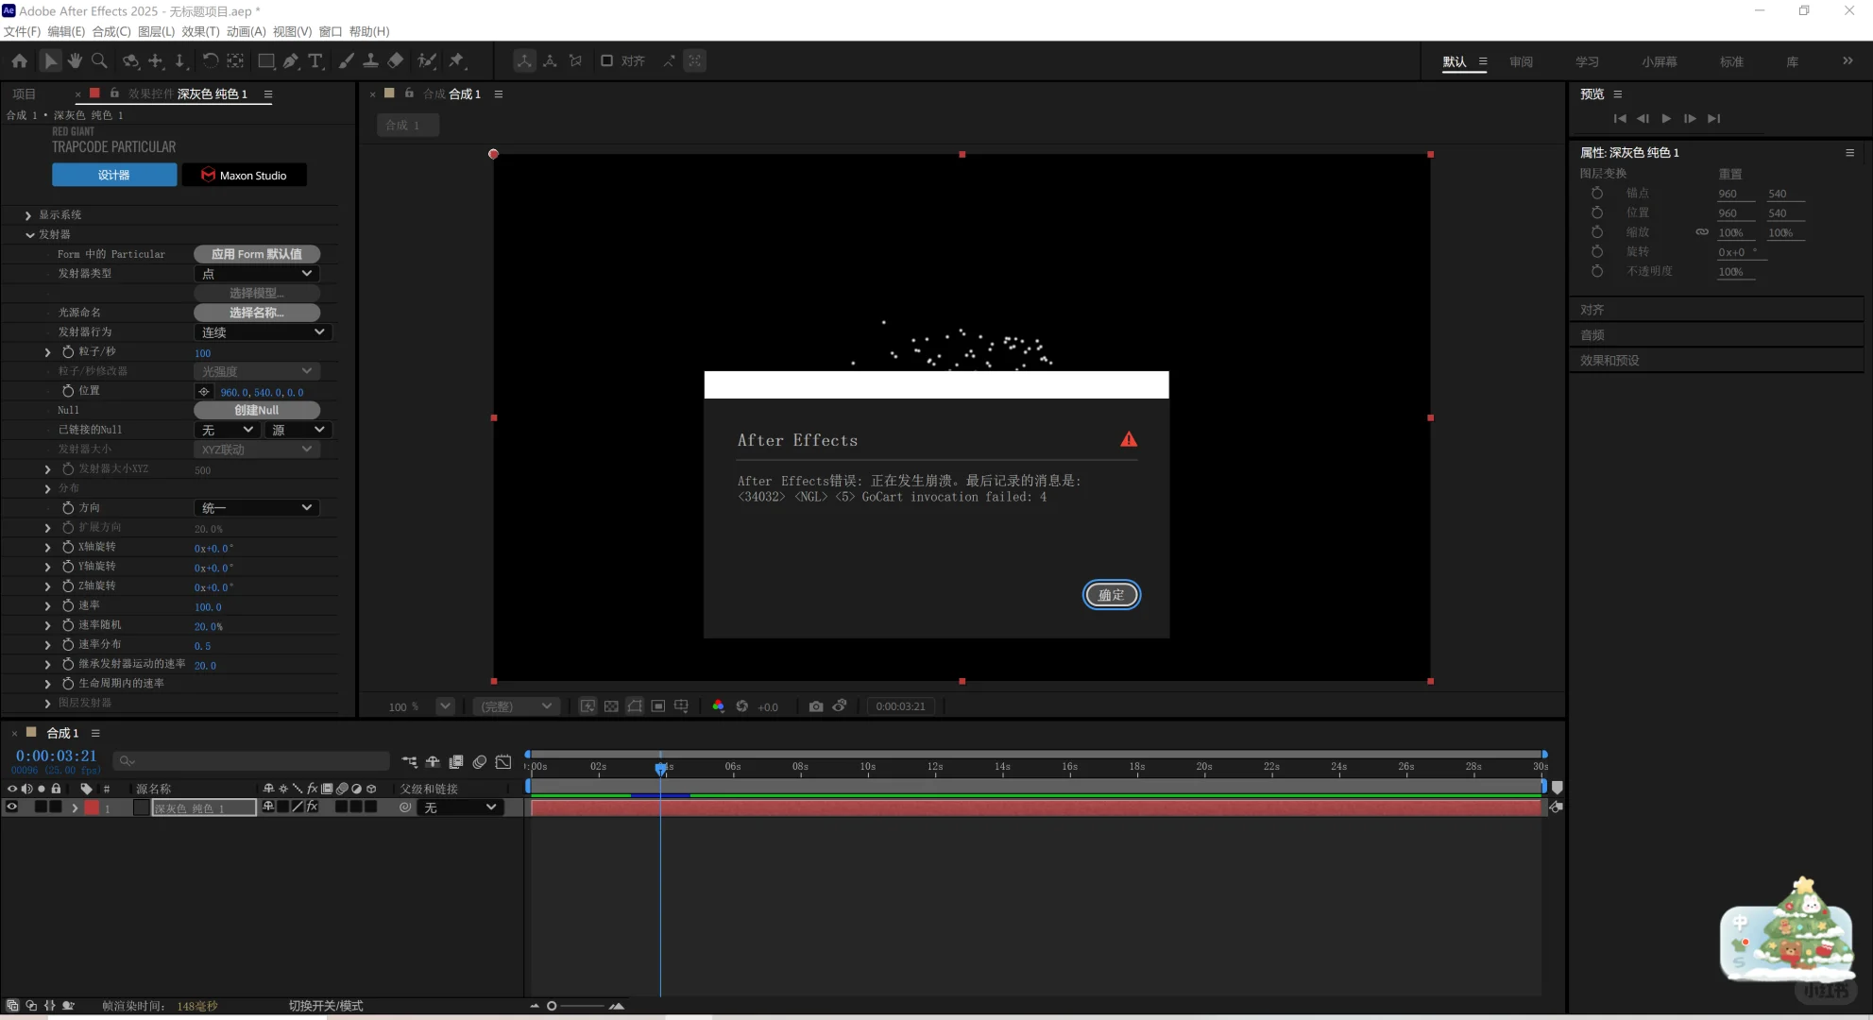This screenshot has width=1873, height=1020.
Task: Select the Zoom magnifier tool
Action: click(99, 60)
